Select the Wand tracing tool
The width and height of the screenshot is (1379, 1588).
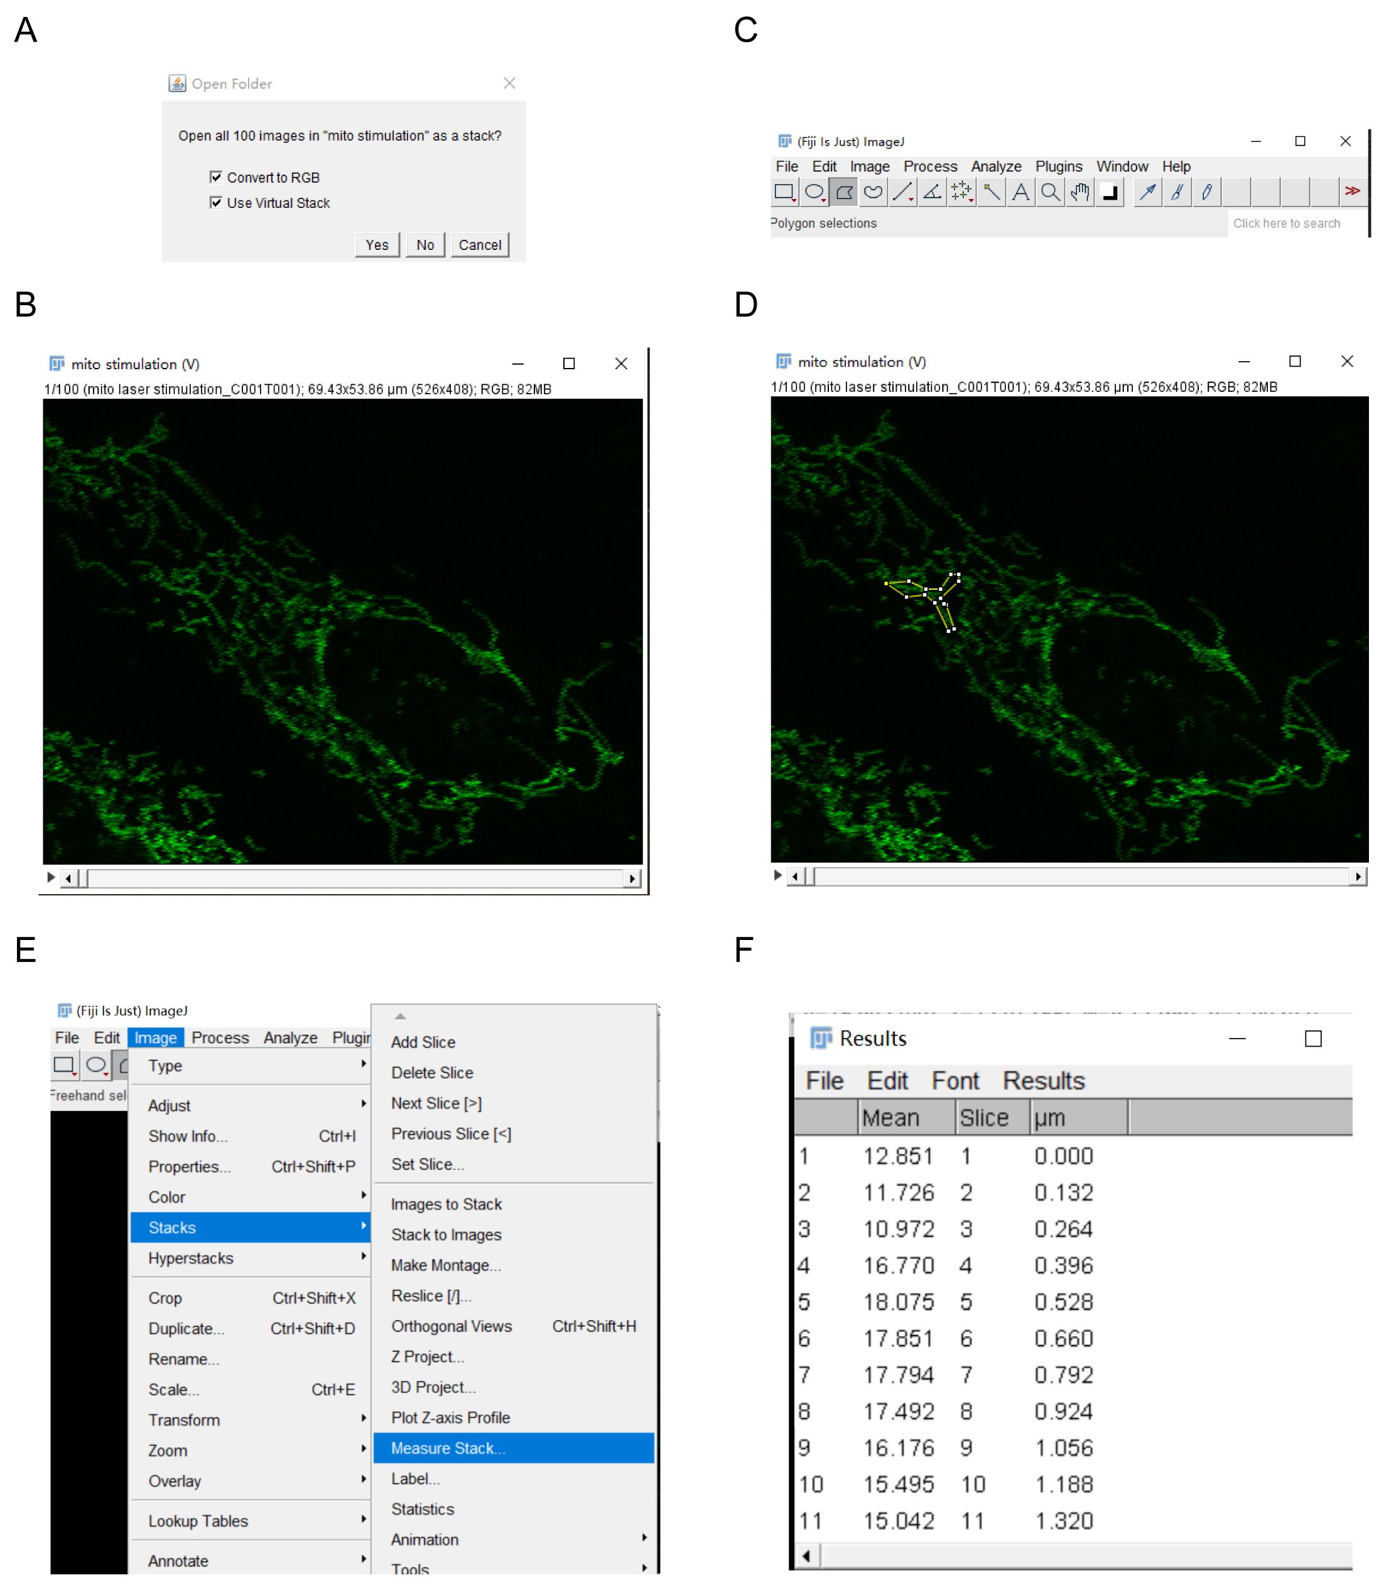[992, 192]
